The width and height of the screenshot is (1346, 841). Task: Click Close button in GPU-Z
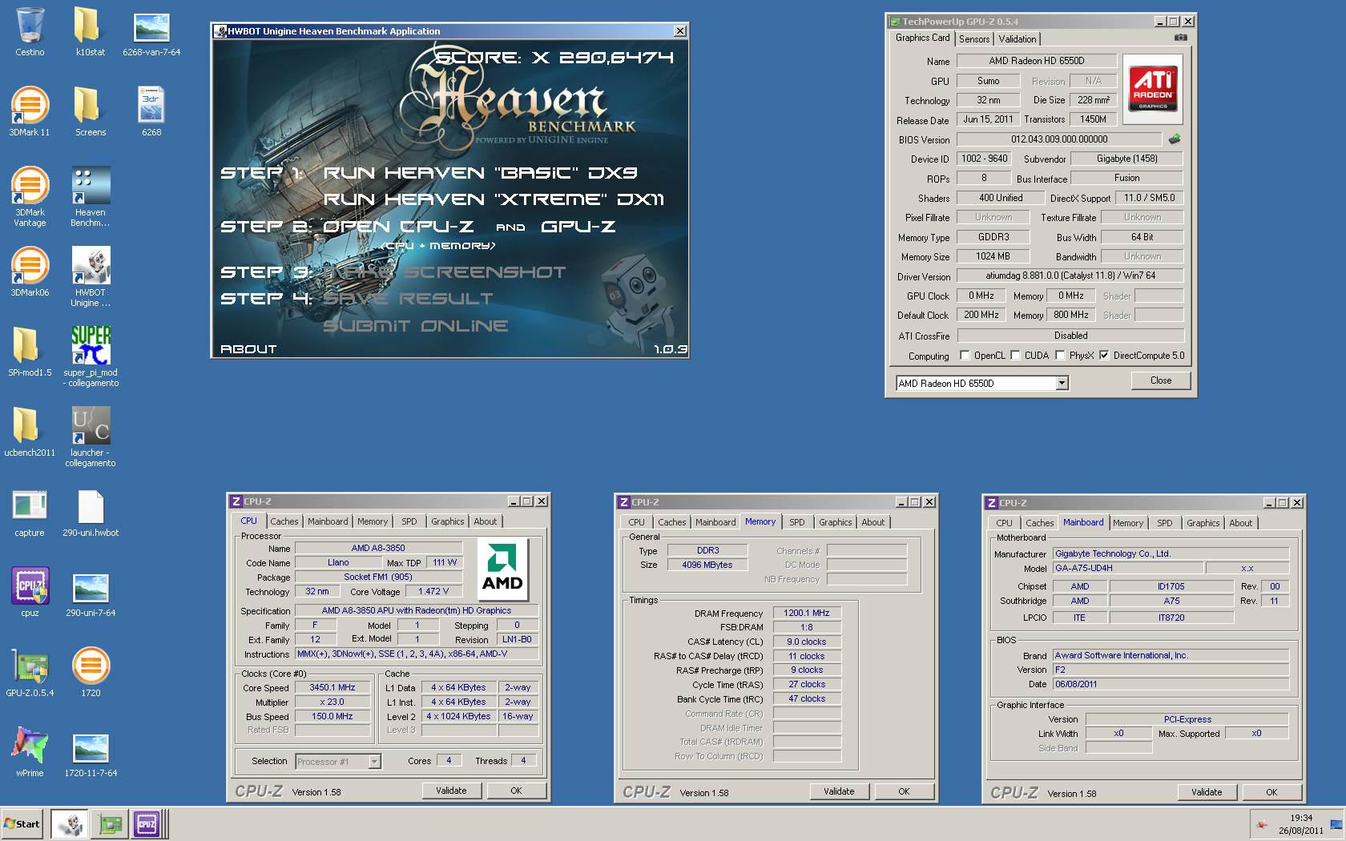[1161, 380]
